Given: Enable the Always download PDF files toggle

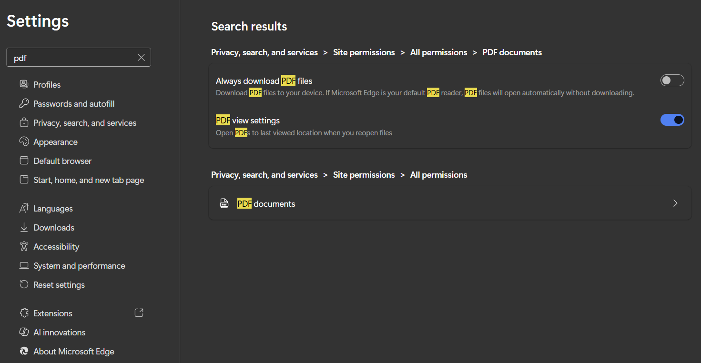Looking at the screenshot, I should point(672,81).
